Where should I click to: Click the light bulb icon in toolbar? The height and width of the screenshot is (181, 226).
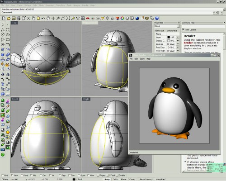(108, 19)
